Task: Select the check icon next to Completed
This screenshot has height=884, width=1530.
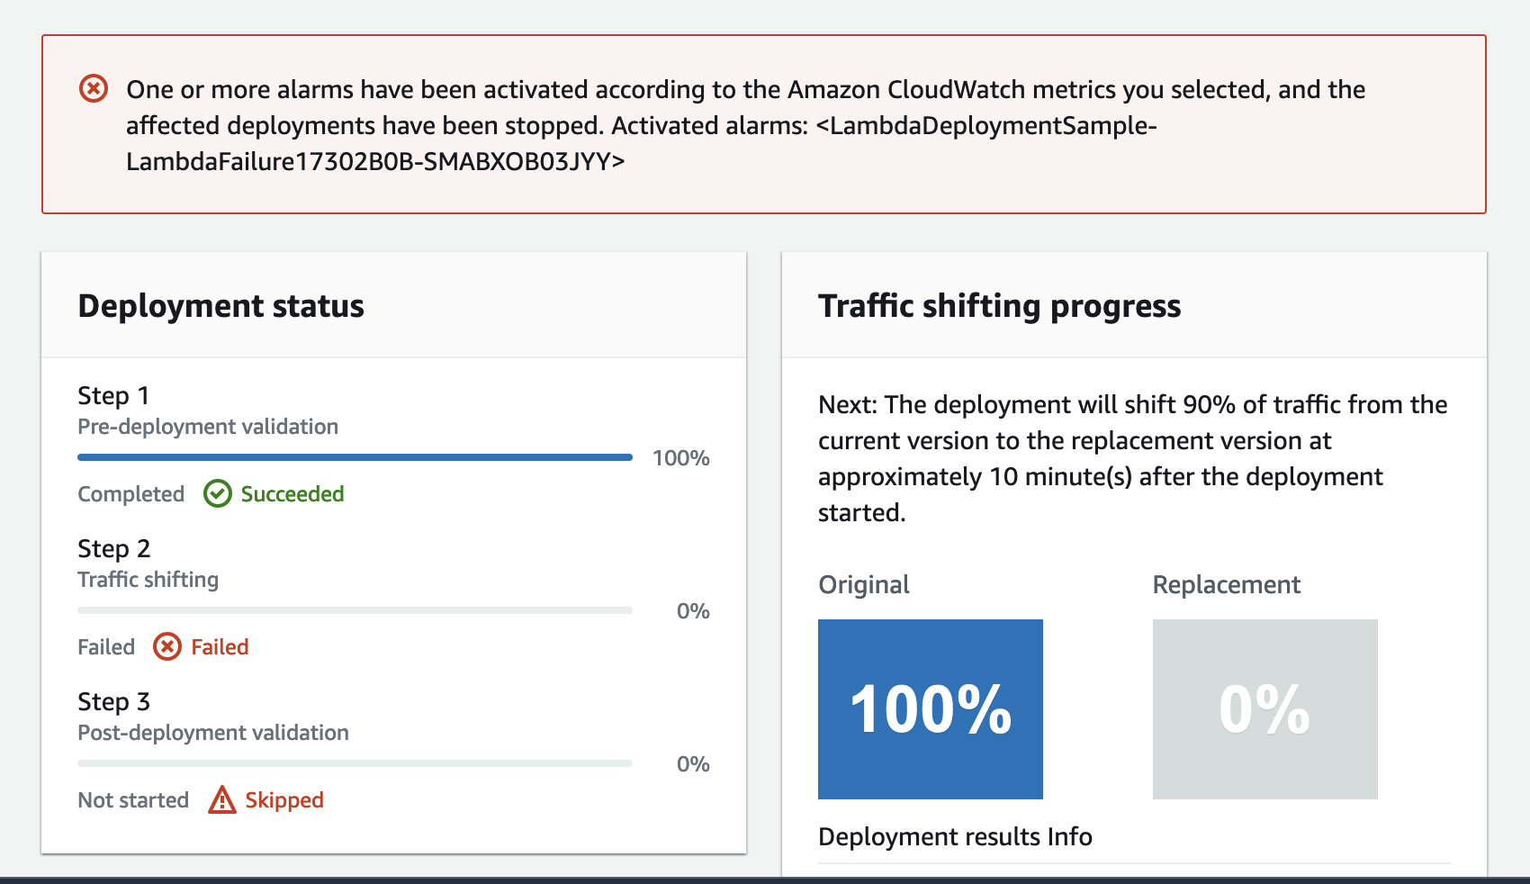Action: (216, 493)
